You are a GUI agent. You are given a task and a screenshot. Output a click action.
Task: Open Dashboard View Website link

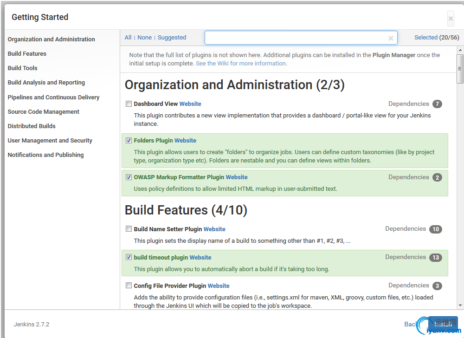190,104
